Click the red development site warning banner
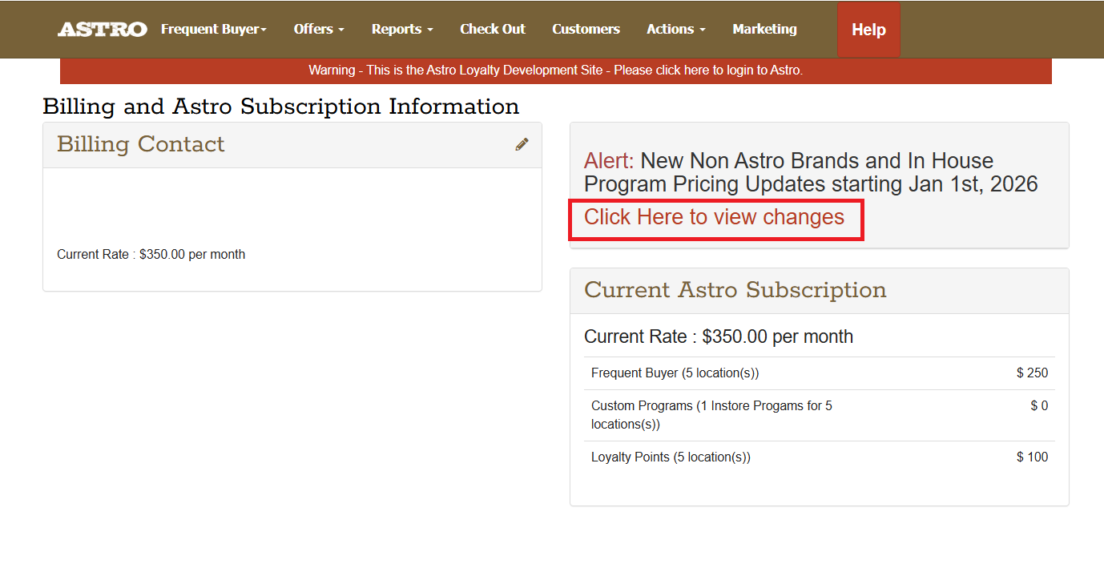 (x=555, y=70)
